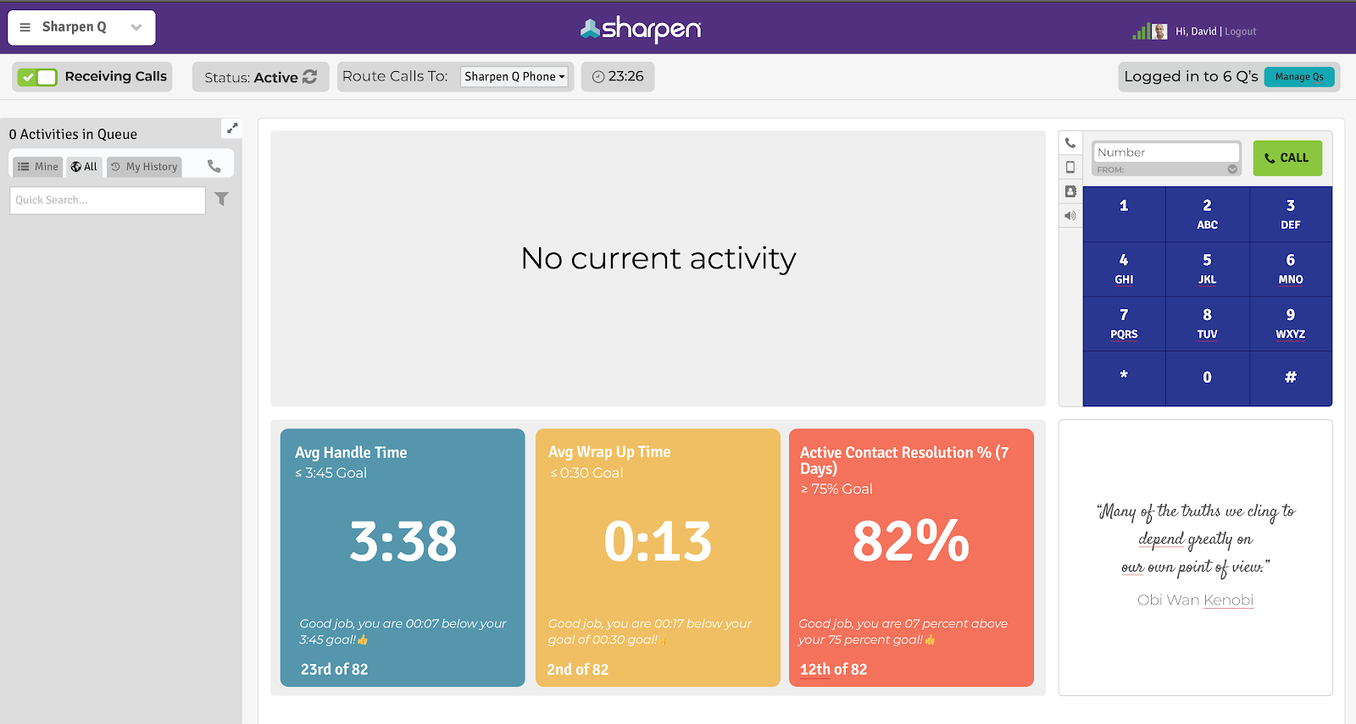Tap the 5 JKL dialpad key

point(1207,268)
